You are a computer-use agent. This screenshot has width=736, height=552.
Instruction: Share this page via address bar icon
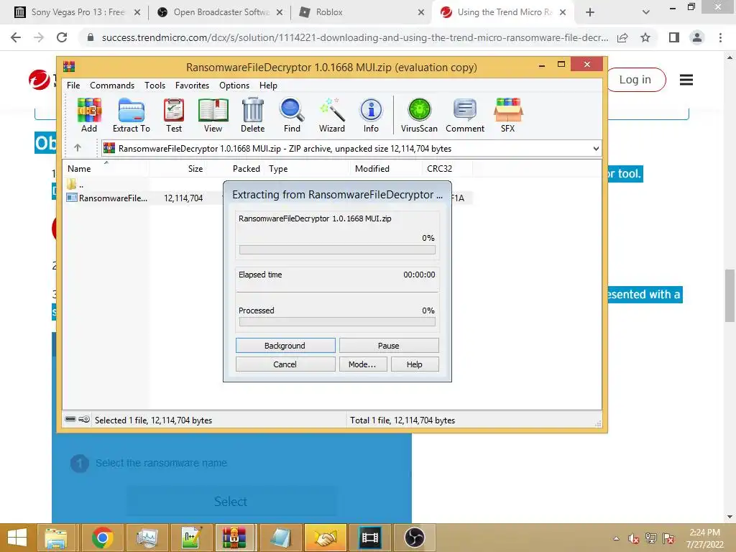[x=622, y=37]
